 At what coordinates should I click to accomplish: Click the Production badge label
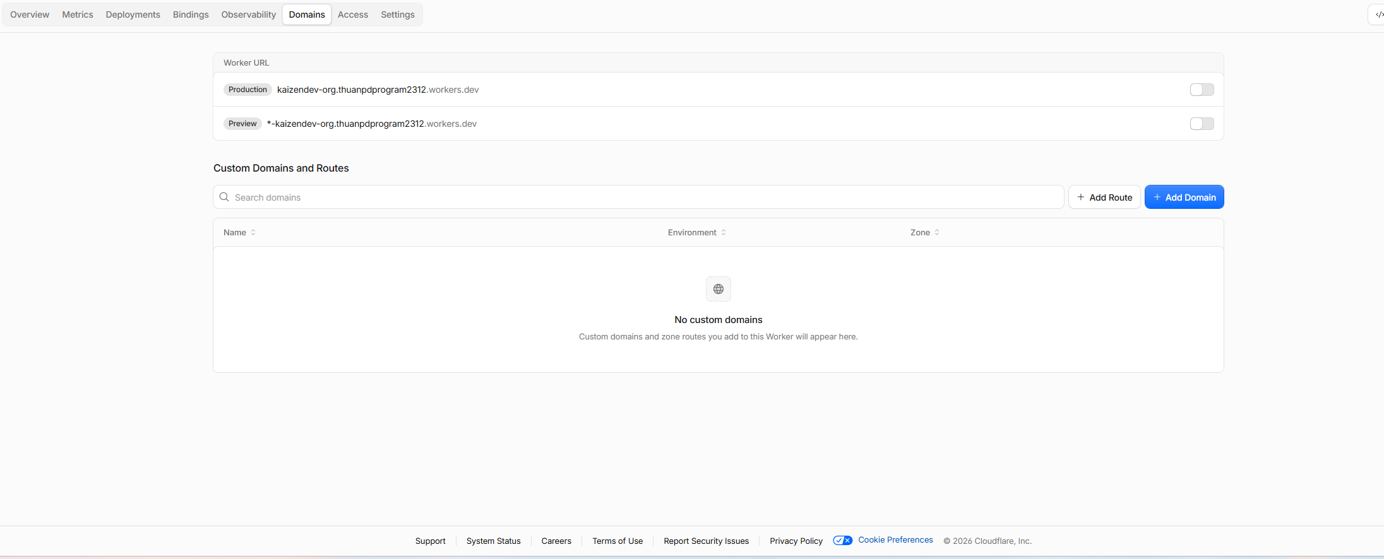click(248, 90)
